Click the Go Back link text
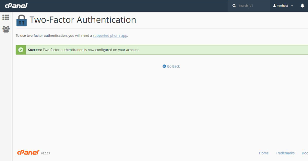 tap(173, 66)
